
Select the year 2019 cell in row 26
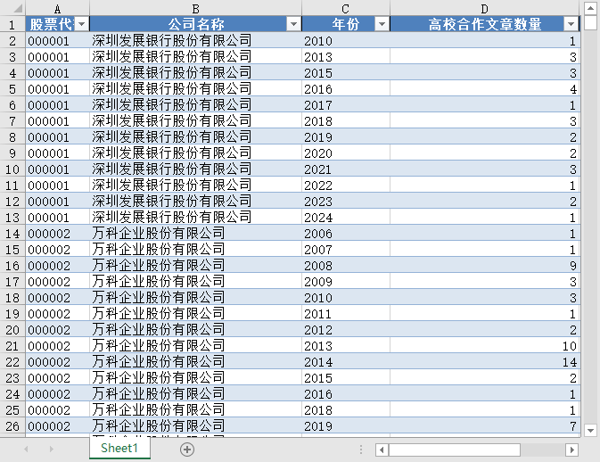pyautogui.click(x=346, y=425)
